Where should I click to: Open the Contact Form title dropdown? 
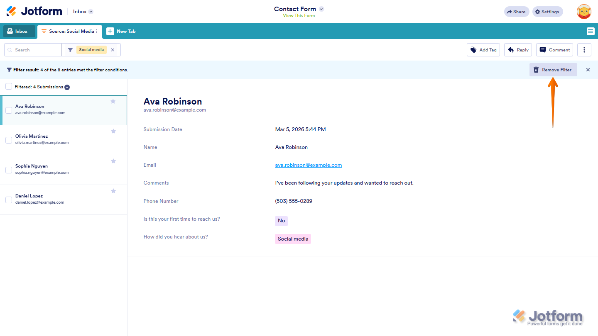click(321, 8)
